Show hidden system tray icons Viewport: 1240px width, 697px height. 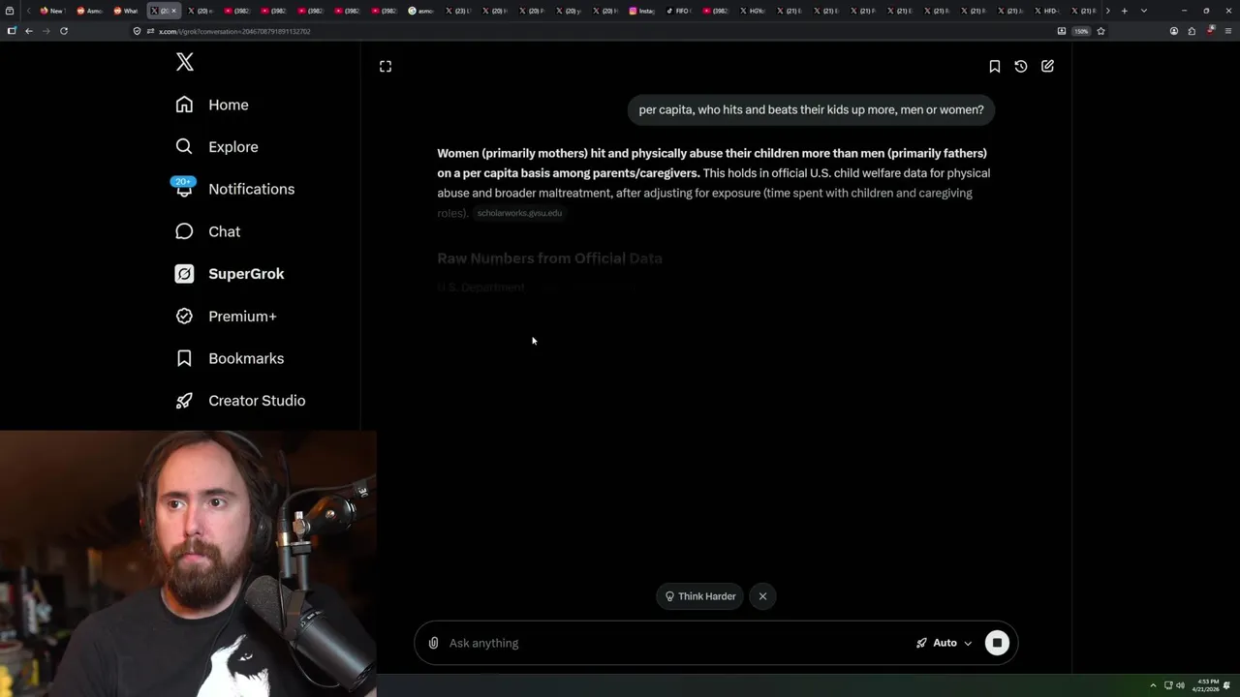coord(1153,685)
